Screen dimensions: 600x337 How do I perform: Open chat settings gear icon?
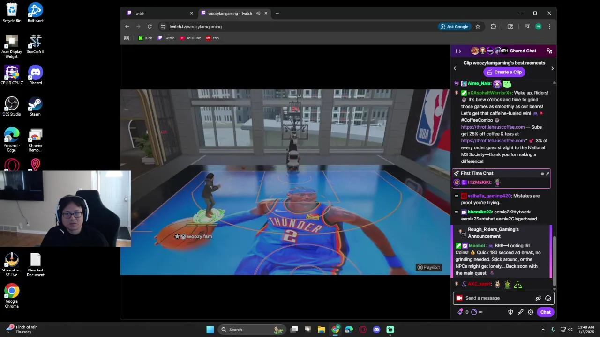click(x=531, y=312)
